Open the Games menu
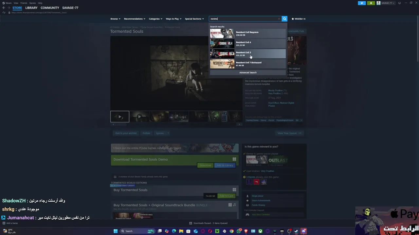Screen dimensions: 419x235 click(32, 3)
